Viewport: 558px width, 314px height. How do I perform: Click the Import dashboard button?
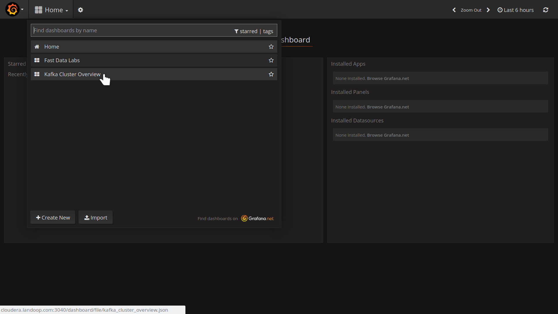point(96,217)
